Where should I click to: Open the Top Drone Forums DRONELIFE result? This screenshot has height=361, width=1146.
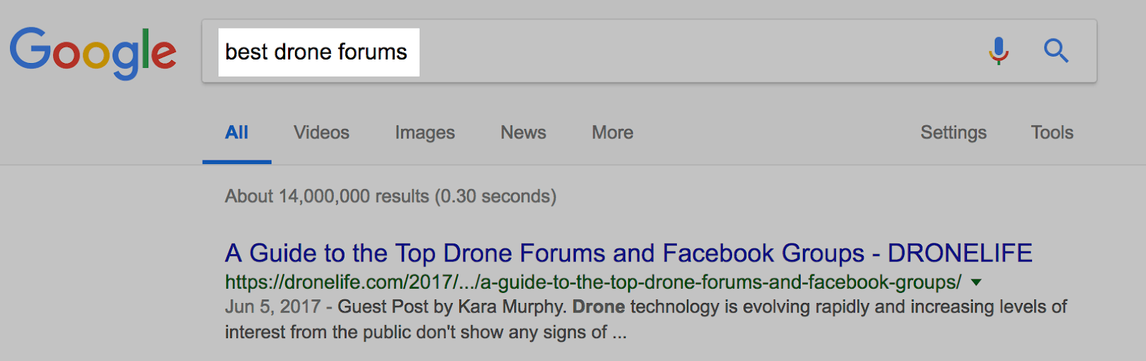(x=628, y=254)
